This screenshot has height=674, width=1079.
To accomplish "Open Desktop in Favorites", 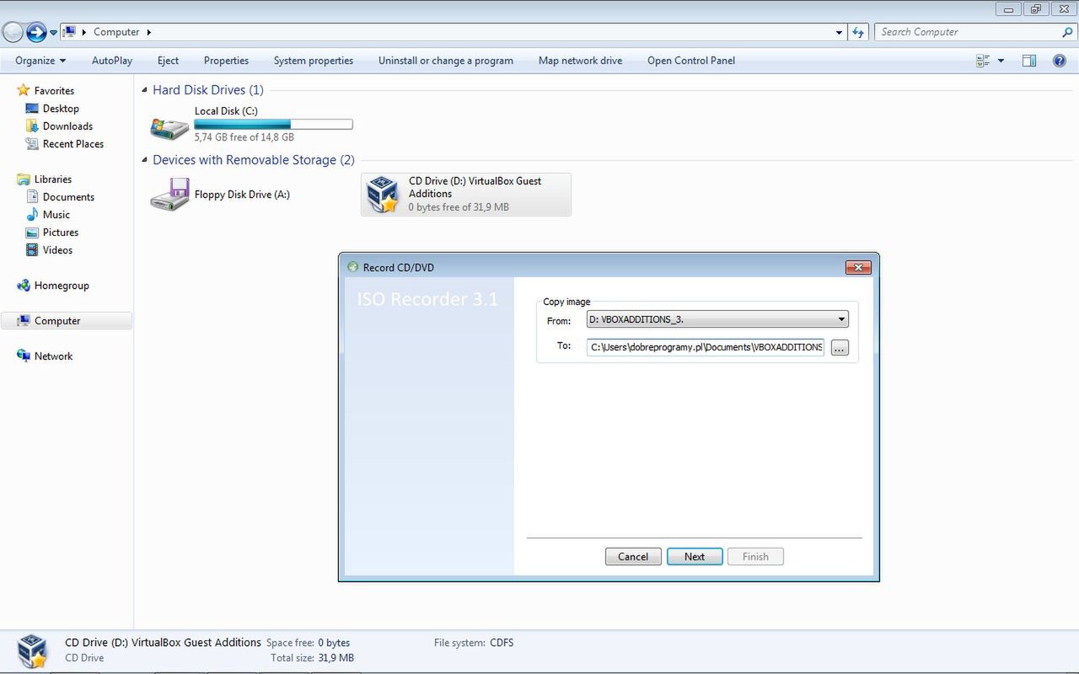I will [x=61, y=109].
